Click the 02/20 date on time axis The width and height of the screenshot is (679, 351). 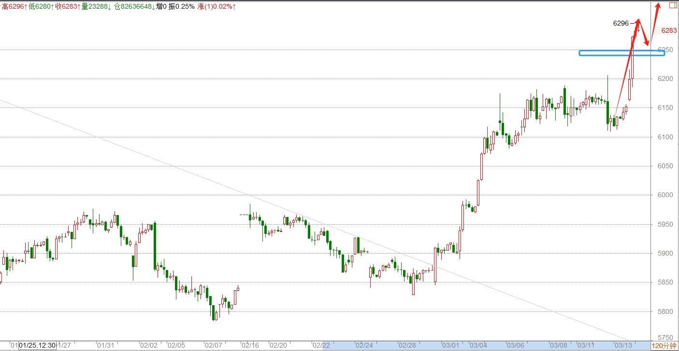[278, 346]
